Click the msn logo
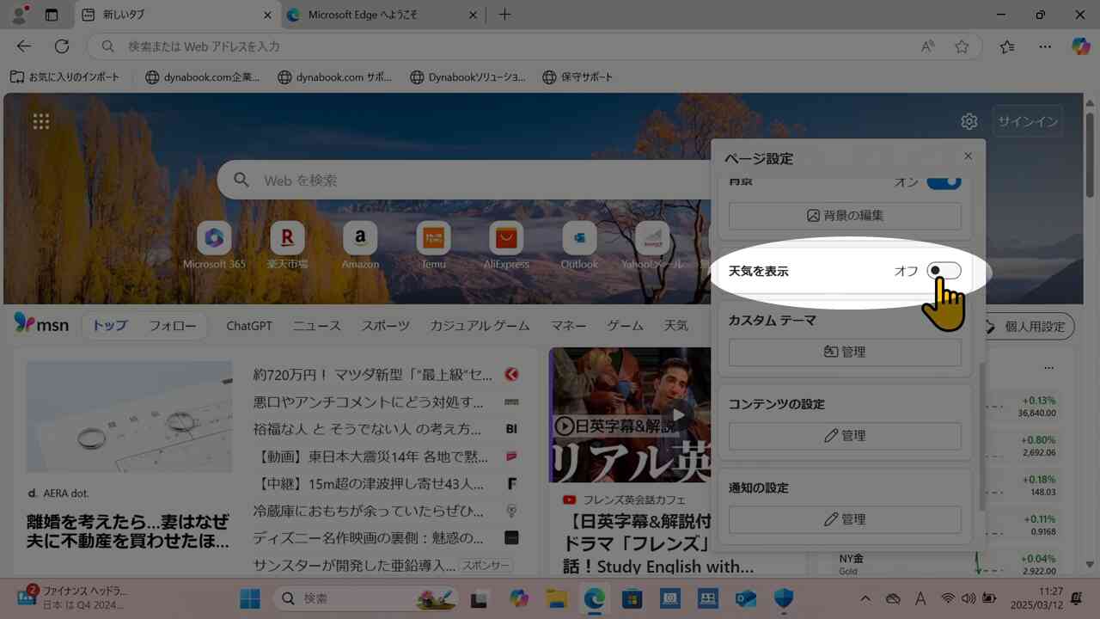 [x=40, y=325]
